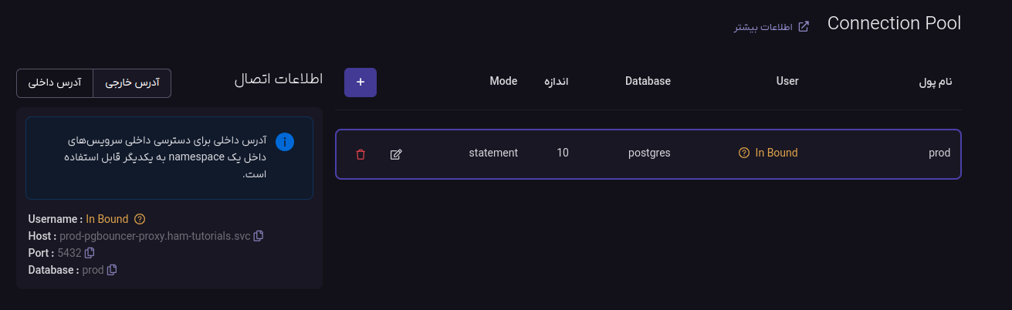Screen dimensions: 1012x310
Task: Copy the Database prod value
Action: pos(112,270)
